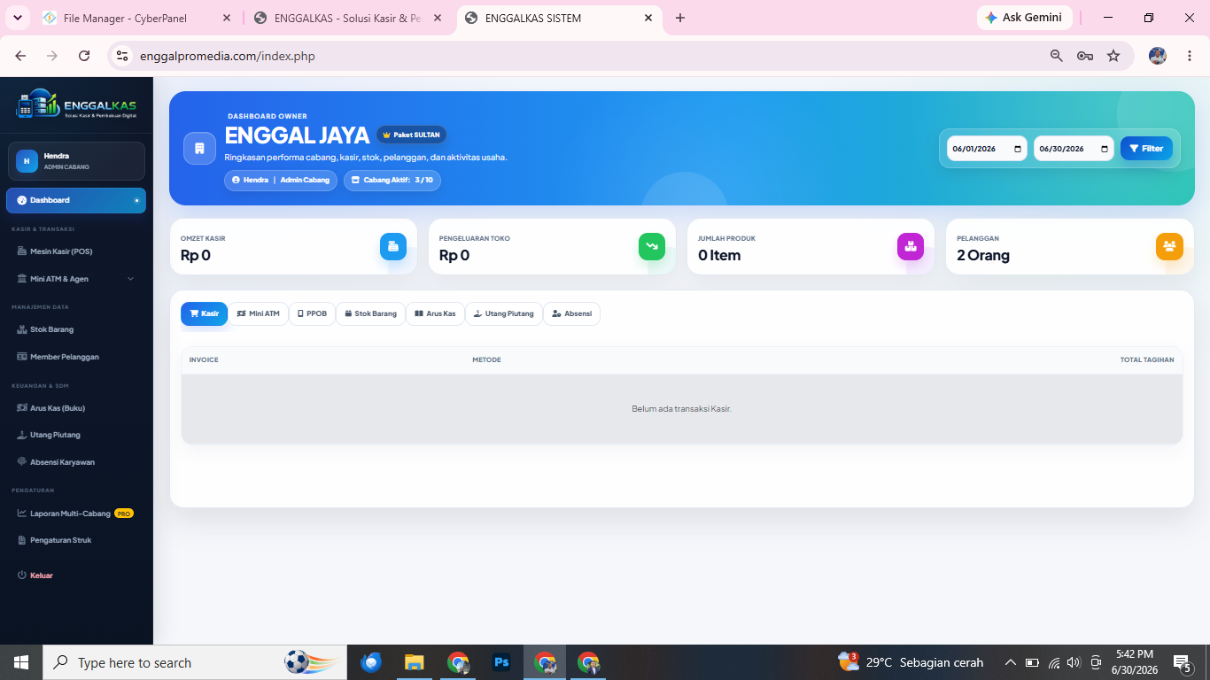This screenshot has width=1210, height=680.
Task: Click the green Pengeluaran Toko icon
Action: pyautogui.click(x=652, y=246)
